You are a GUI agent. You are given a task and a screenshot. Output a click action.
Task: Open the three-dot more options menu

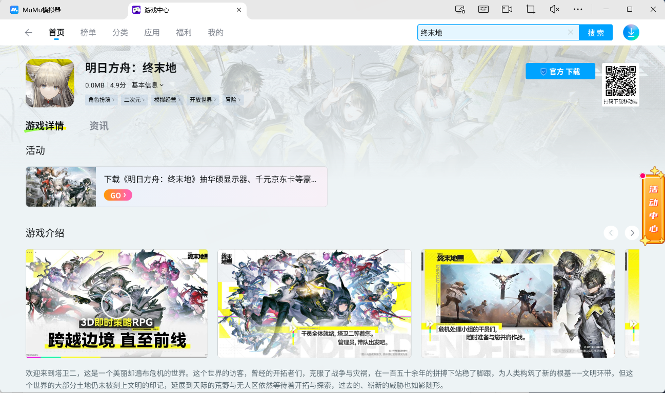point(577,10)
